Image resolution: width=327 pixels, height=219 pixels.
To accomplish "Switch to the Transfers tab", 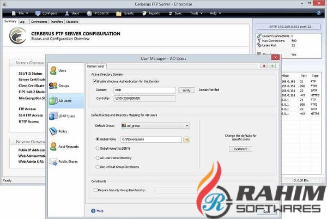I will tap(57, 22).
